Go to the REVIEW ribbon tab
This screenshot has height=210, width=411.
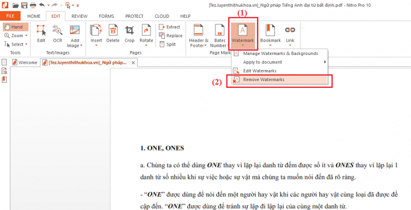point(79,16)
